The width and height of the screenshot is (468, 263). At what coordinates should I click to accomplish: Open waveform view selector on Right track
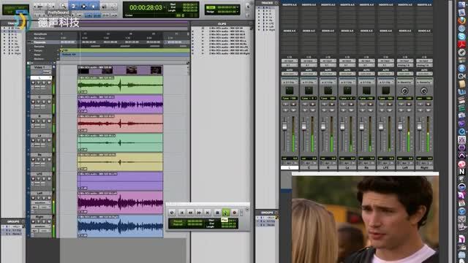click(39, 226)
